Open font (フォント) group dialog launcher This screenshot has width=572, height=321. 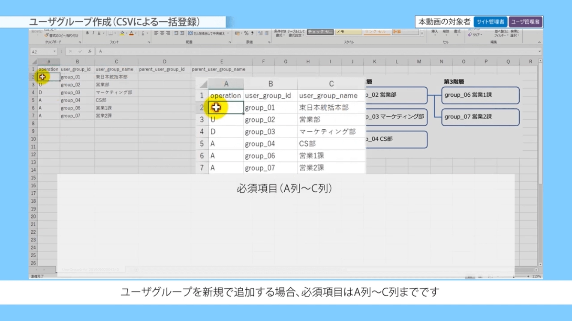click(x=149, y=42)
